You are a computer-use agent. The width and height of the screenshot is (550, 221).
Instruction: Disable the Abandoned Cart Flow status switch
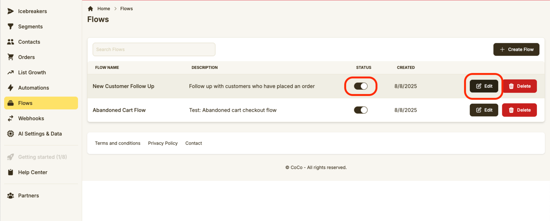tap(361, 110)
